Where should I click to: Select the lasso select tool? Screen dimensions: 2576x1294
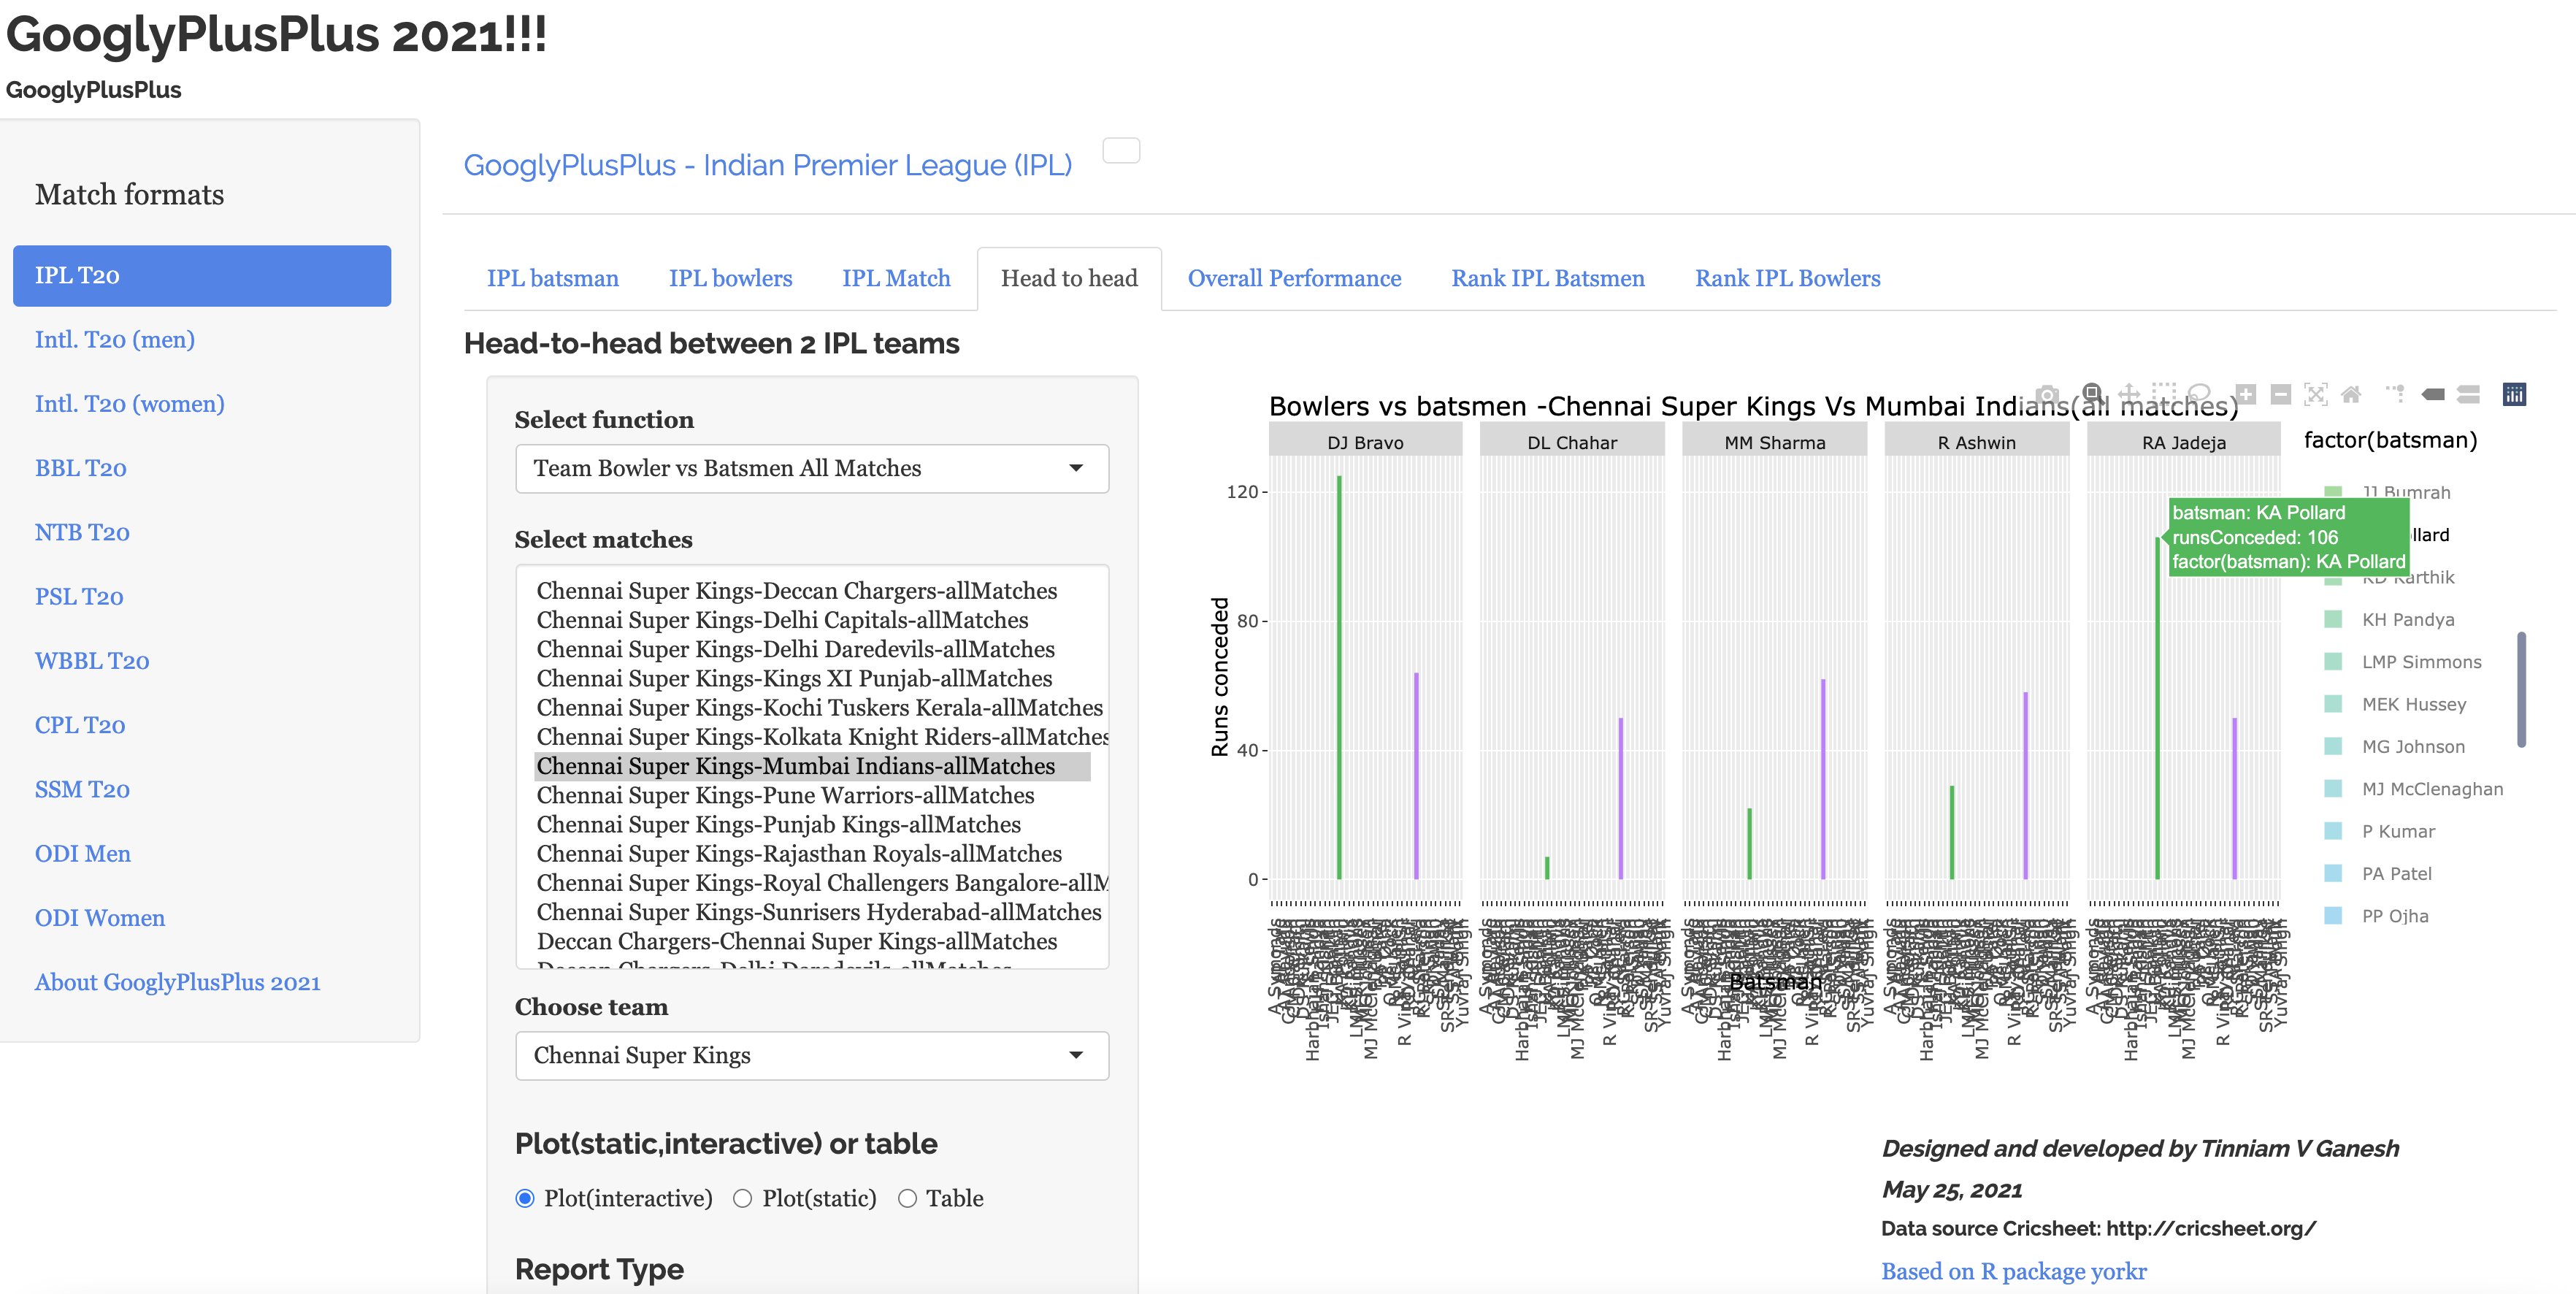coord(2198,394)
